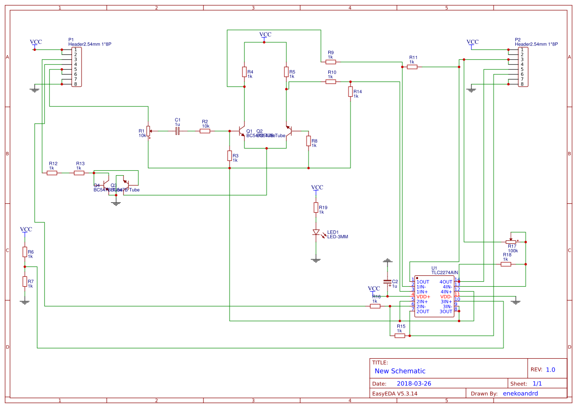Screen dimensions: 577x408
Task: Select the TLC2274AIN op-amp symbol U1
Action: coord(435,296)
